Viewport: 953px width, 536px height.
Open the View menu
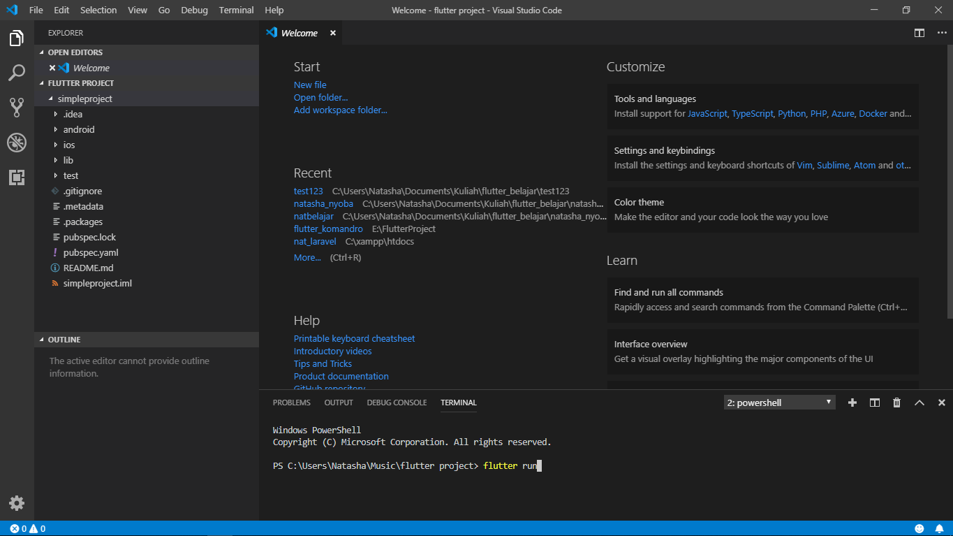[x=138, y=10]
